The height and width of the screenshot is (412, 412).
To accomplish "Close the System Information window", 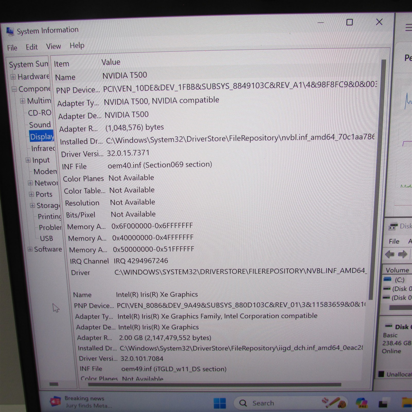I will tap(379, 22).
